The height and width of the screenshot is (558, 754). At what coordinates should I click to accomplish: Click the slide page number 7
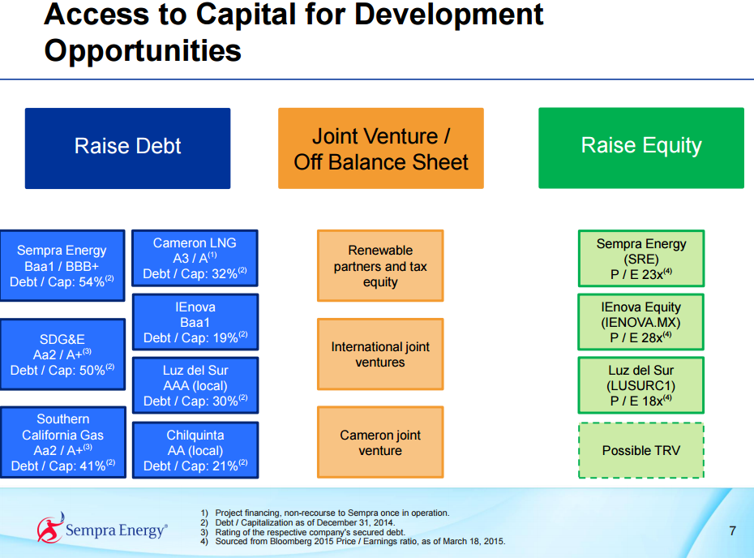[x=732, y=531]
